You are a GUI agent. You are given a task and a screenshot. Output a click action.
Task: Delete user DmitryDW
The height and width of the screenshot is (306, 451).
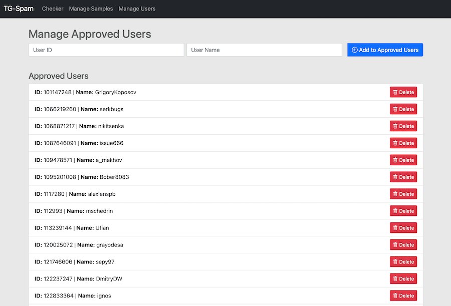pos(403,278)
